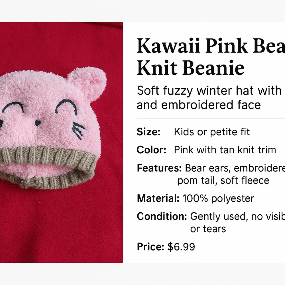Click the Size label

point(148,132)
